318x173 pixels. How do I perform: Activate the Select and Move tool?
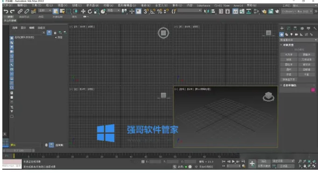[83, 11]
